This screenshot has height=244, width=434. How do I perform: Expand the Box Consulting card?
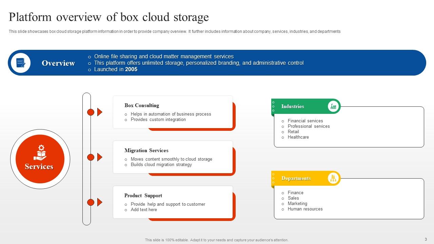[x=173, y=112]
